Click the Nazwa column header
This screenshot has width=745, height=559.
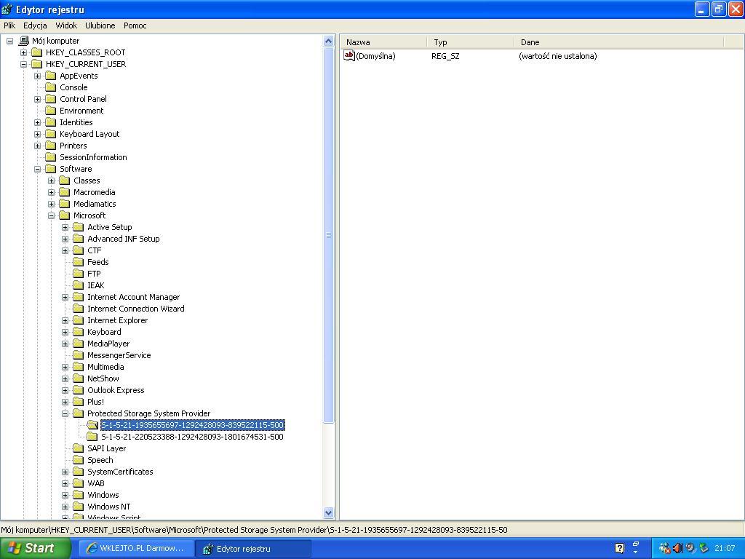[383, 41]
